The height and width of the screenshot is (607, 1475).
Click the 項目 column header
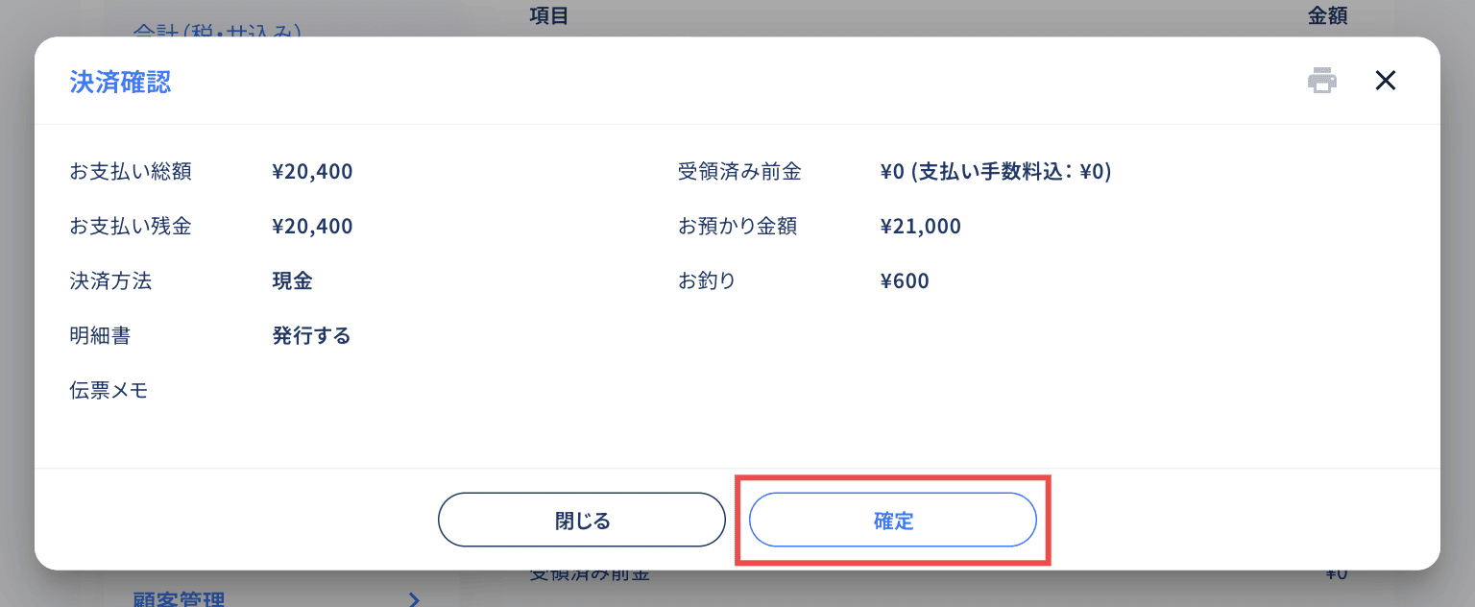pos(548,15)
